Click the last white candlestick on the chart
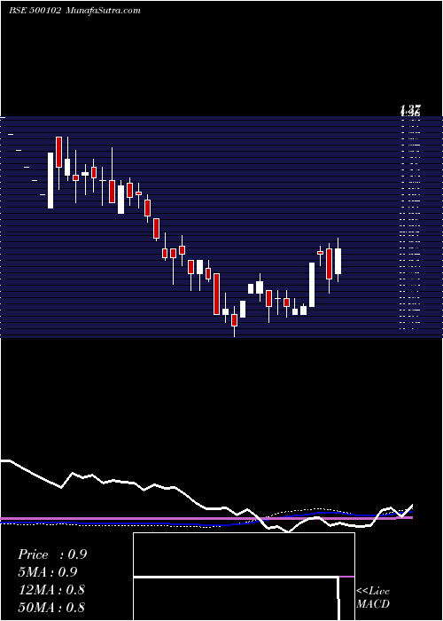Screen dimensions: 443x621 (x=338, y=261)
